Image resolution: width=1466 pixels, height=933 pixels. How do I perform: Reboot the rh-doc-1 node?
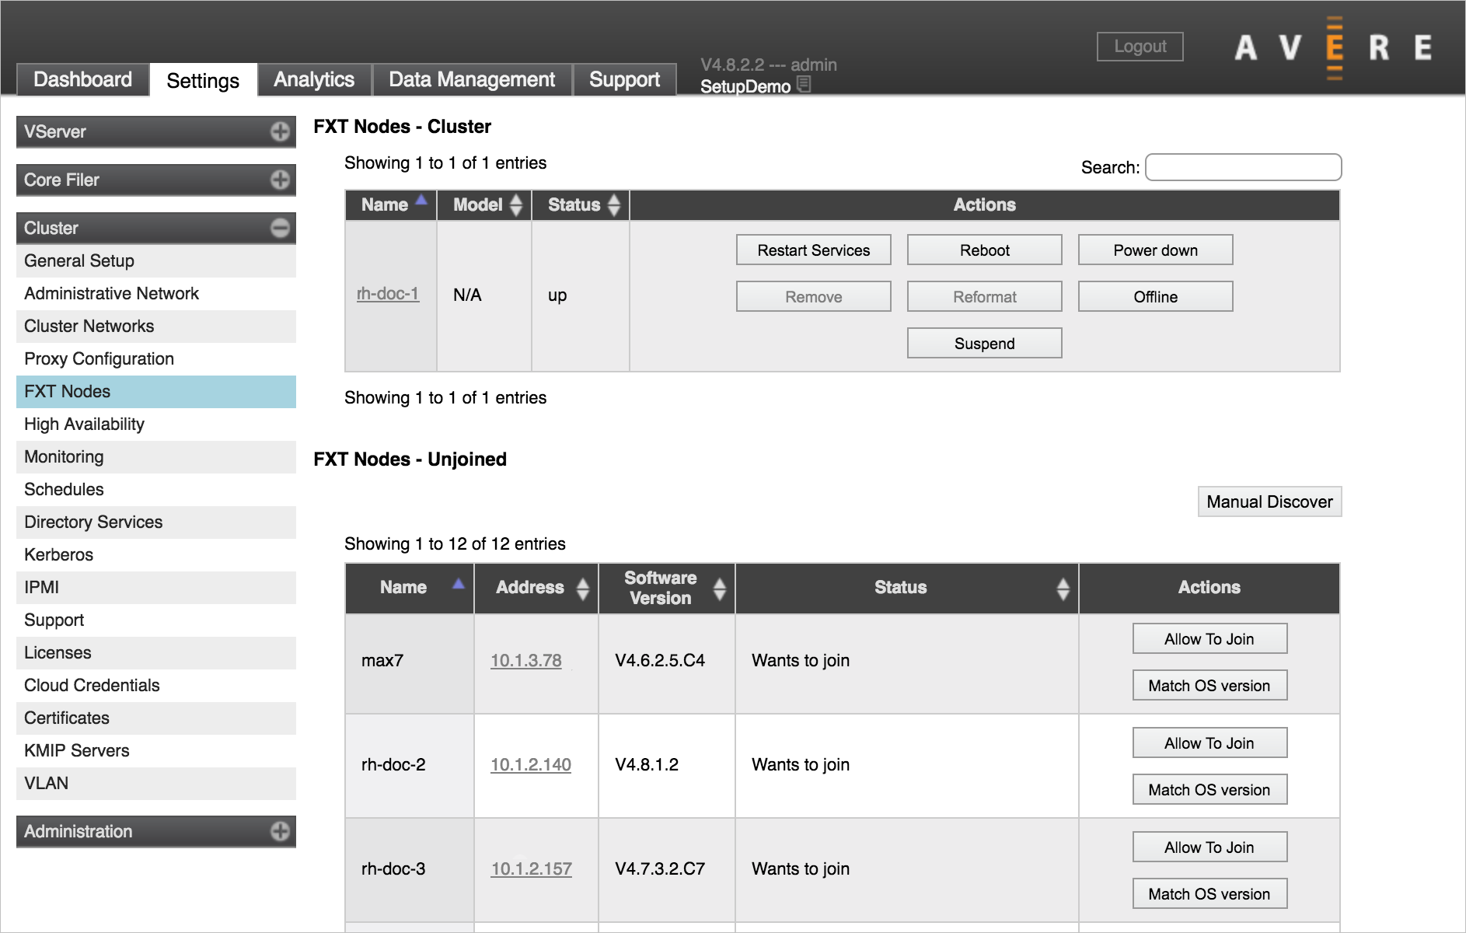[984, 250]
